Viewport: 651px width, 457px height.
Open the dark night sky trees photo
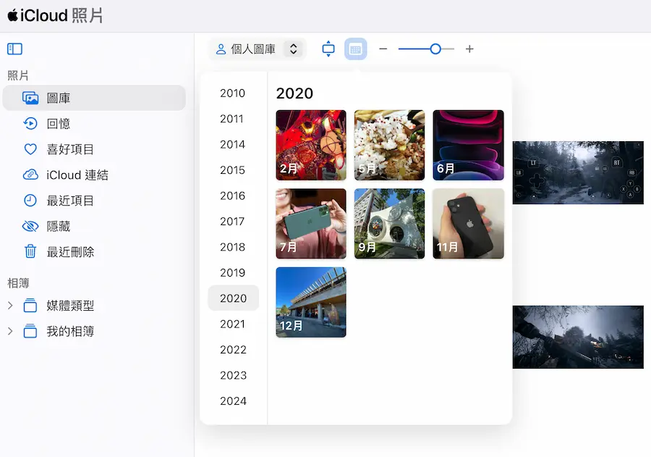[x=578, y=337]
